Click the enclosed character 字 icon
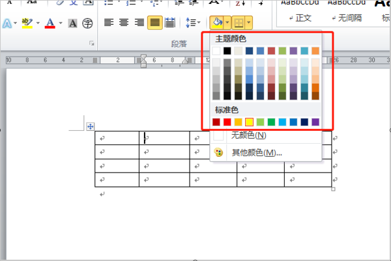 (87, 23)
